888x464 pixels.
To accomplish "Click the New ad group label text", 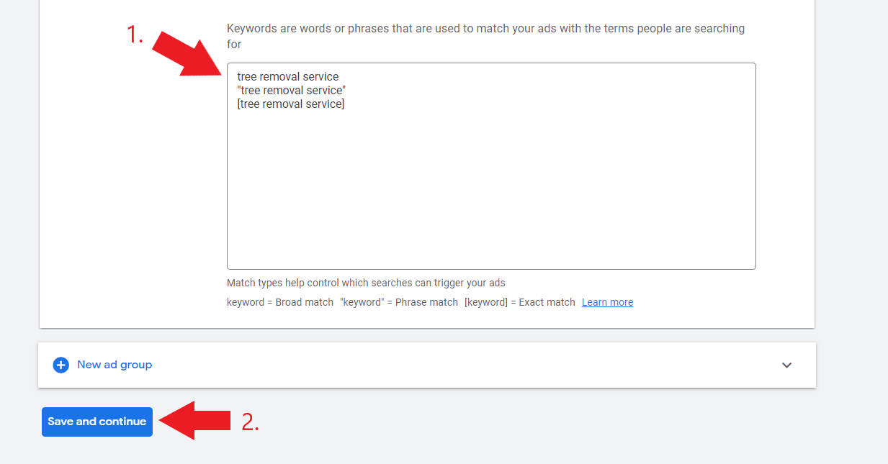I will click(x=115, y=365).
